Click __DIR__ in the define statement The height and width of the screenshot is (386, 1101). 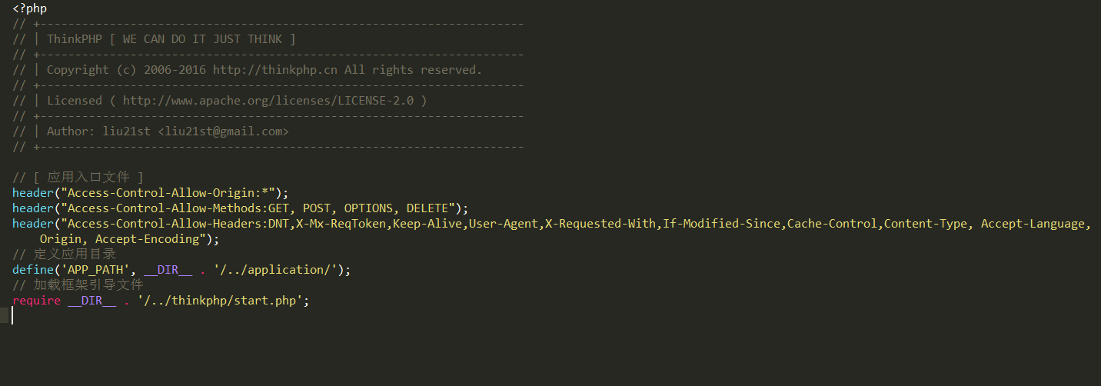(x=168, y=270)
